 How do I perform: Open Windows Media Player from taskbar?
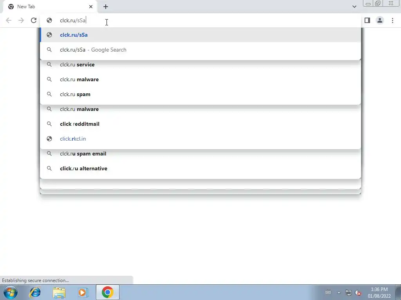point(83,292)
